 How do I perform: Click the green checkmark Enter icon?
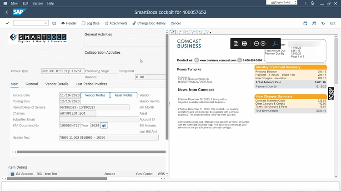pos(7,23)
